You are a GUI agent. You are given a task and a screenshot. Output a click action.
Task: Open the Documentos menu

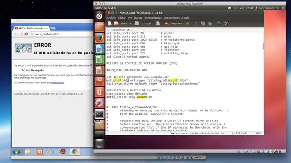click(171, 18)
